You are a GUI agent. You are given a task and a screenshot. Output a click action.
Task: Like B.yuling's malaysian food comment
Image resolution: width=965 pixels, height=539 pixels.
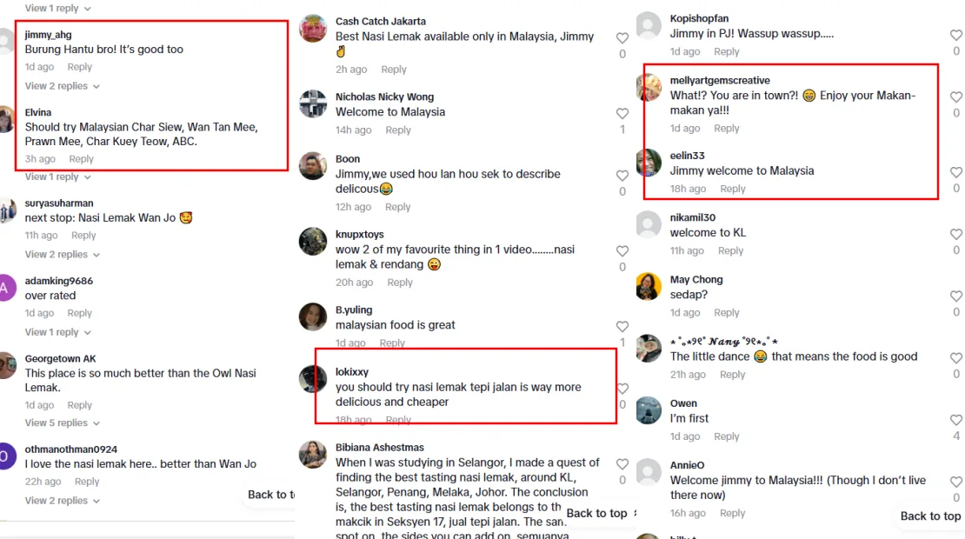point(622,327)
